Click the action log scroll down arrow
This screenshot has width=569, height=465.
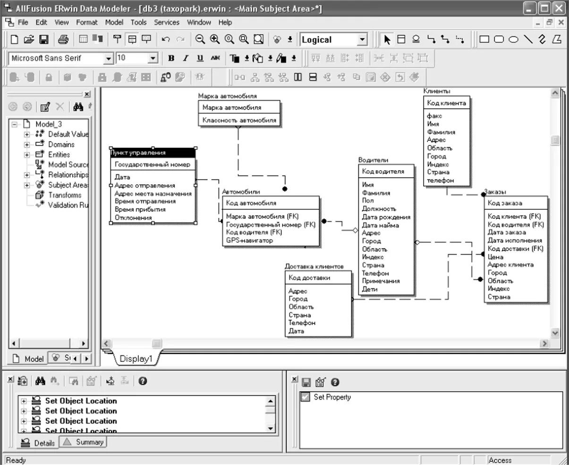point(271,428)
